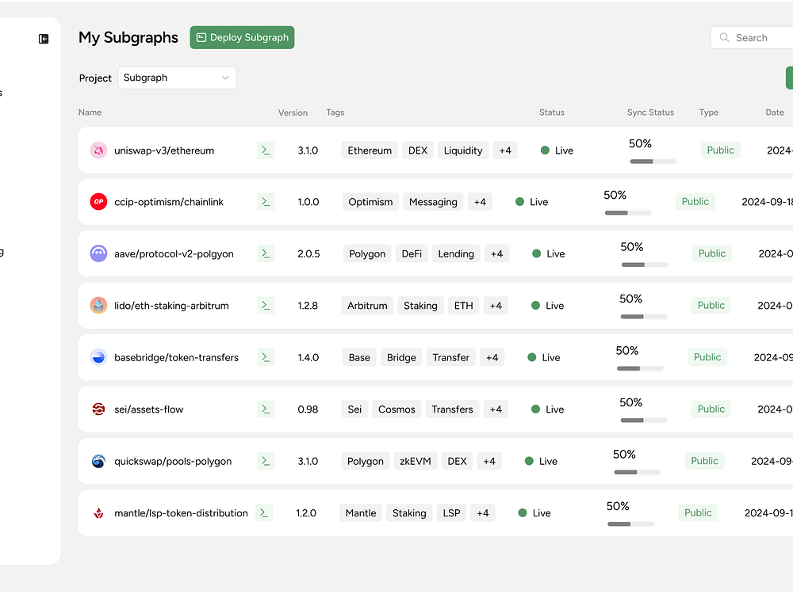The height and width of the screenshot is (594, 793).
Task: Click the basebridge/token-transfers logo icon
Action: coord(98,357)
